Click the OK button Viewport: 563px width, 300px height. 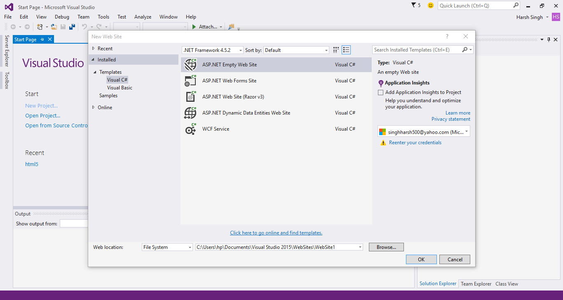click(x=421, y=260)
